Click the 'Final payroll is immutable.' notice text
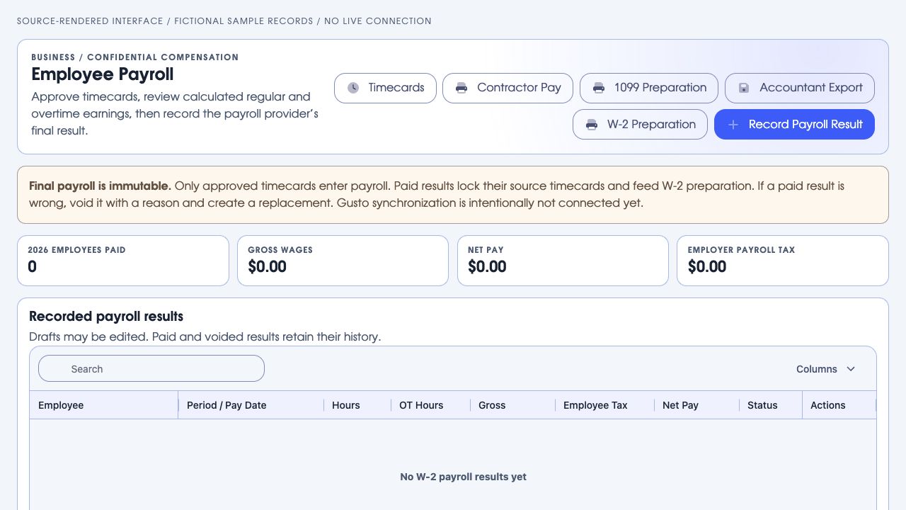906x510 pixels. tap(100, 186)
